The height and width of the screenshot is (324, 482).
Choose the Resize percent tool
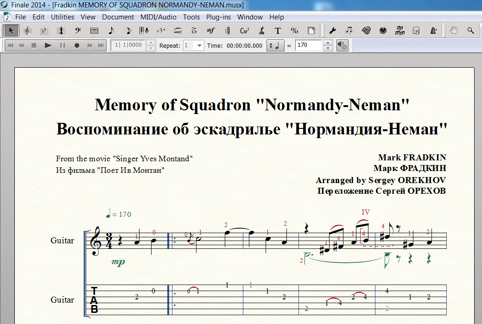[294, 31]
